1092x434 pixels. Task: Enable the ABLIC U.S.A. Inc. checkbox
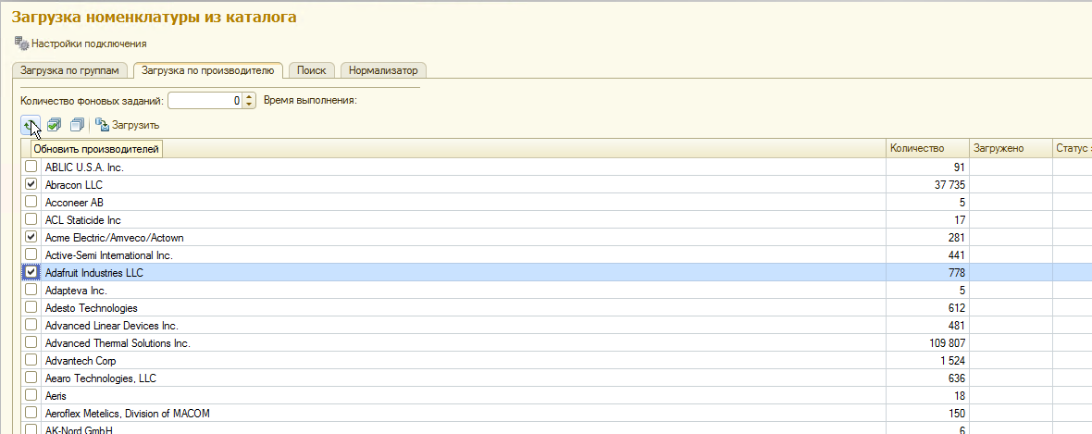pos(31,167)
